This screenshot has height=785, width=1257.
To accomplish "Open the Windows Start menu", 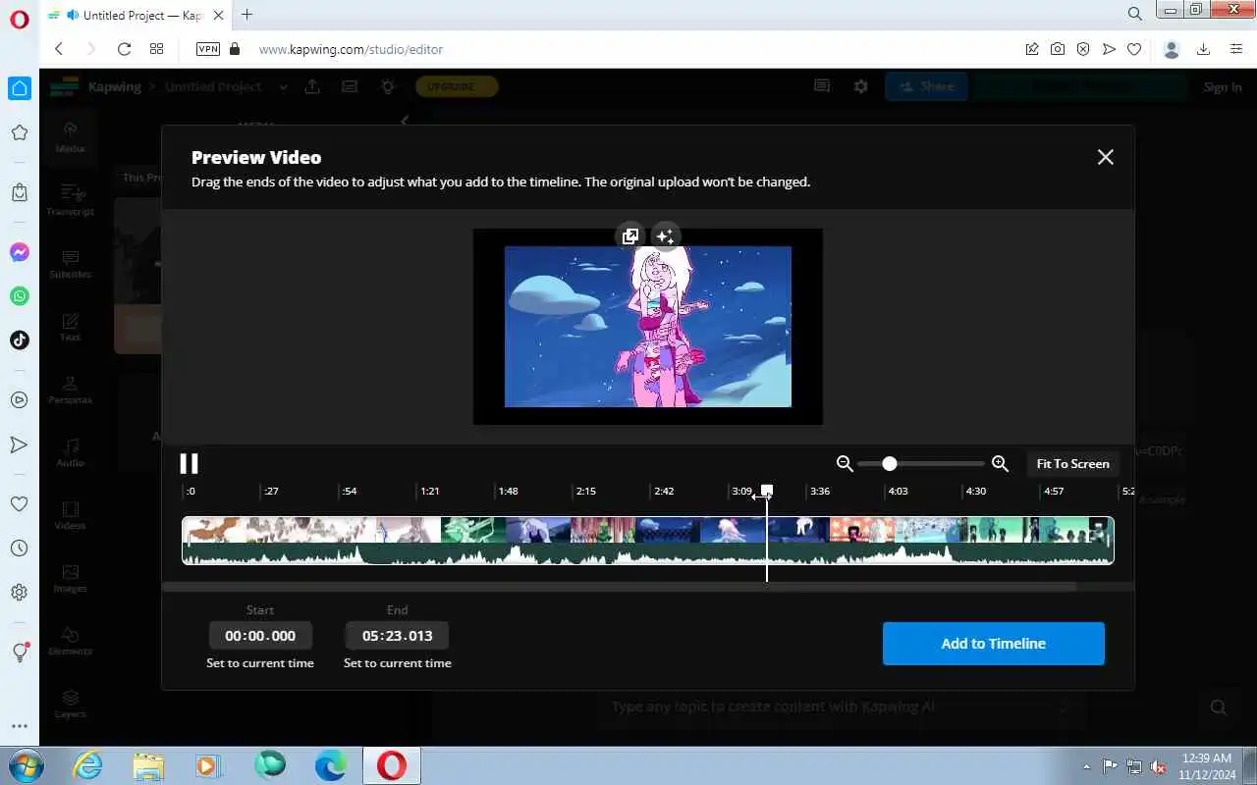I will [x=26, y=765].
